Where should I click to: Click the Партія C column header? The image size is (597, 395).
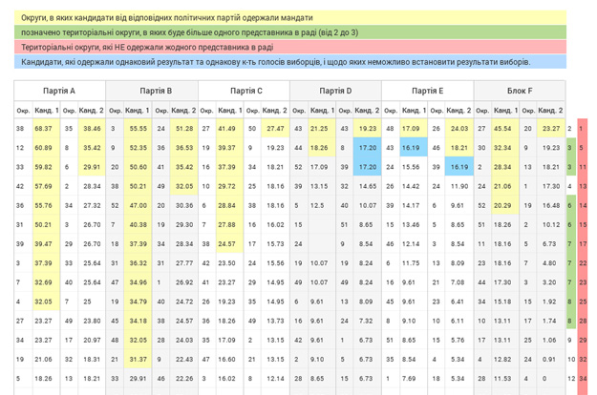[x=245, y=91]
